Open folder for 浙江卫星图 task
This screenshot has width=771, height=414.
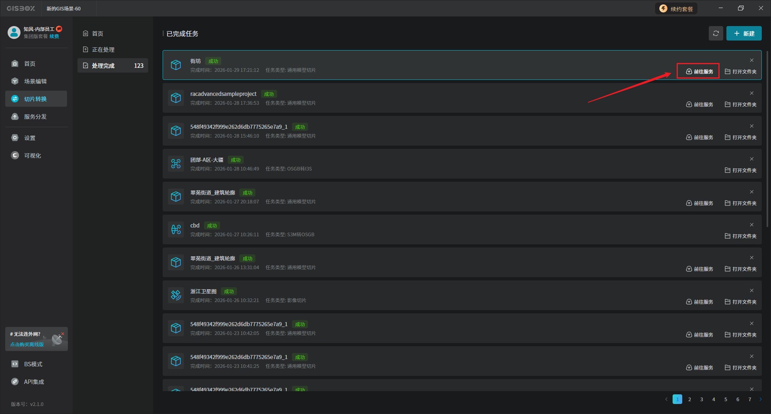click(x=740, y=302)
